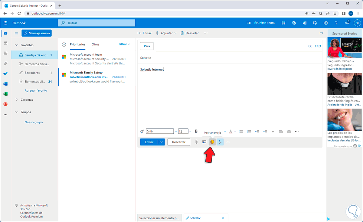Open QR code icon in header
This screenshot has width=363, height=222.
pos(283,23)
